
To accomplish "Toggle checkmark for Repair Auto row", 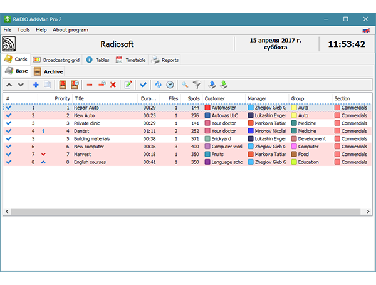I will click(x=9, y=108).
